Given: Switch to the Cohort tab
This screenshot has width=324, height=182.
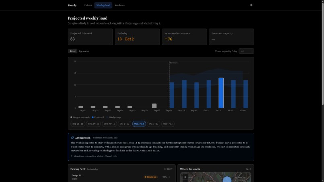Looking at the screenshot, I should [88, 5].
